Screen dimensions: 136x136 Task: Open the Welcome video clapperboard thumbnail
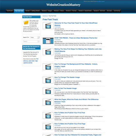pyautogui.click(x=48, y=26)
